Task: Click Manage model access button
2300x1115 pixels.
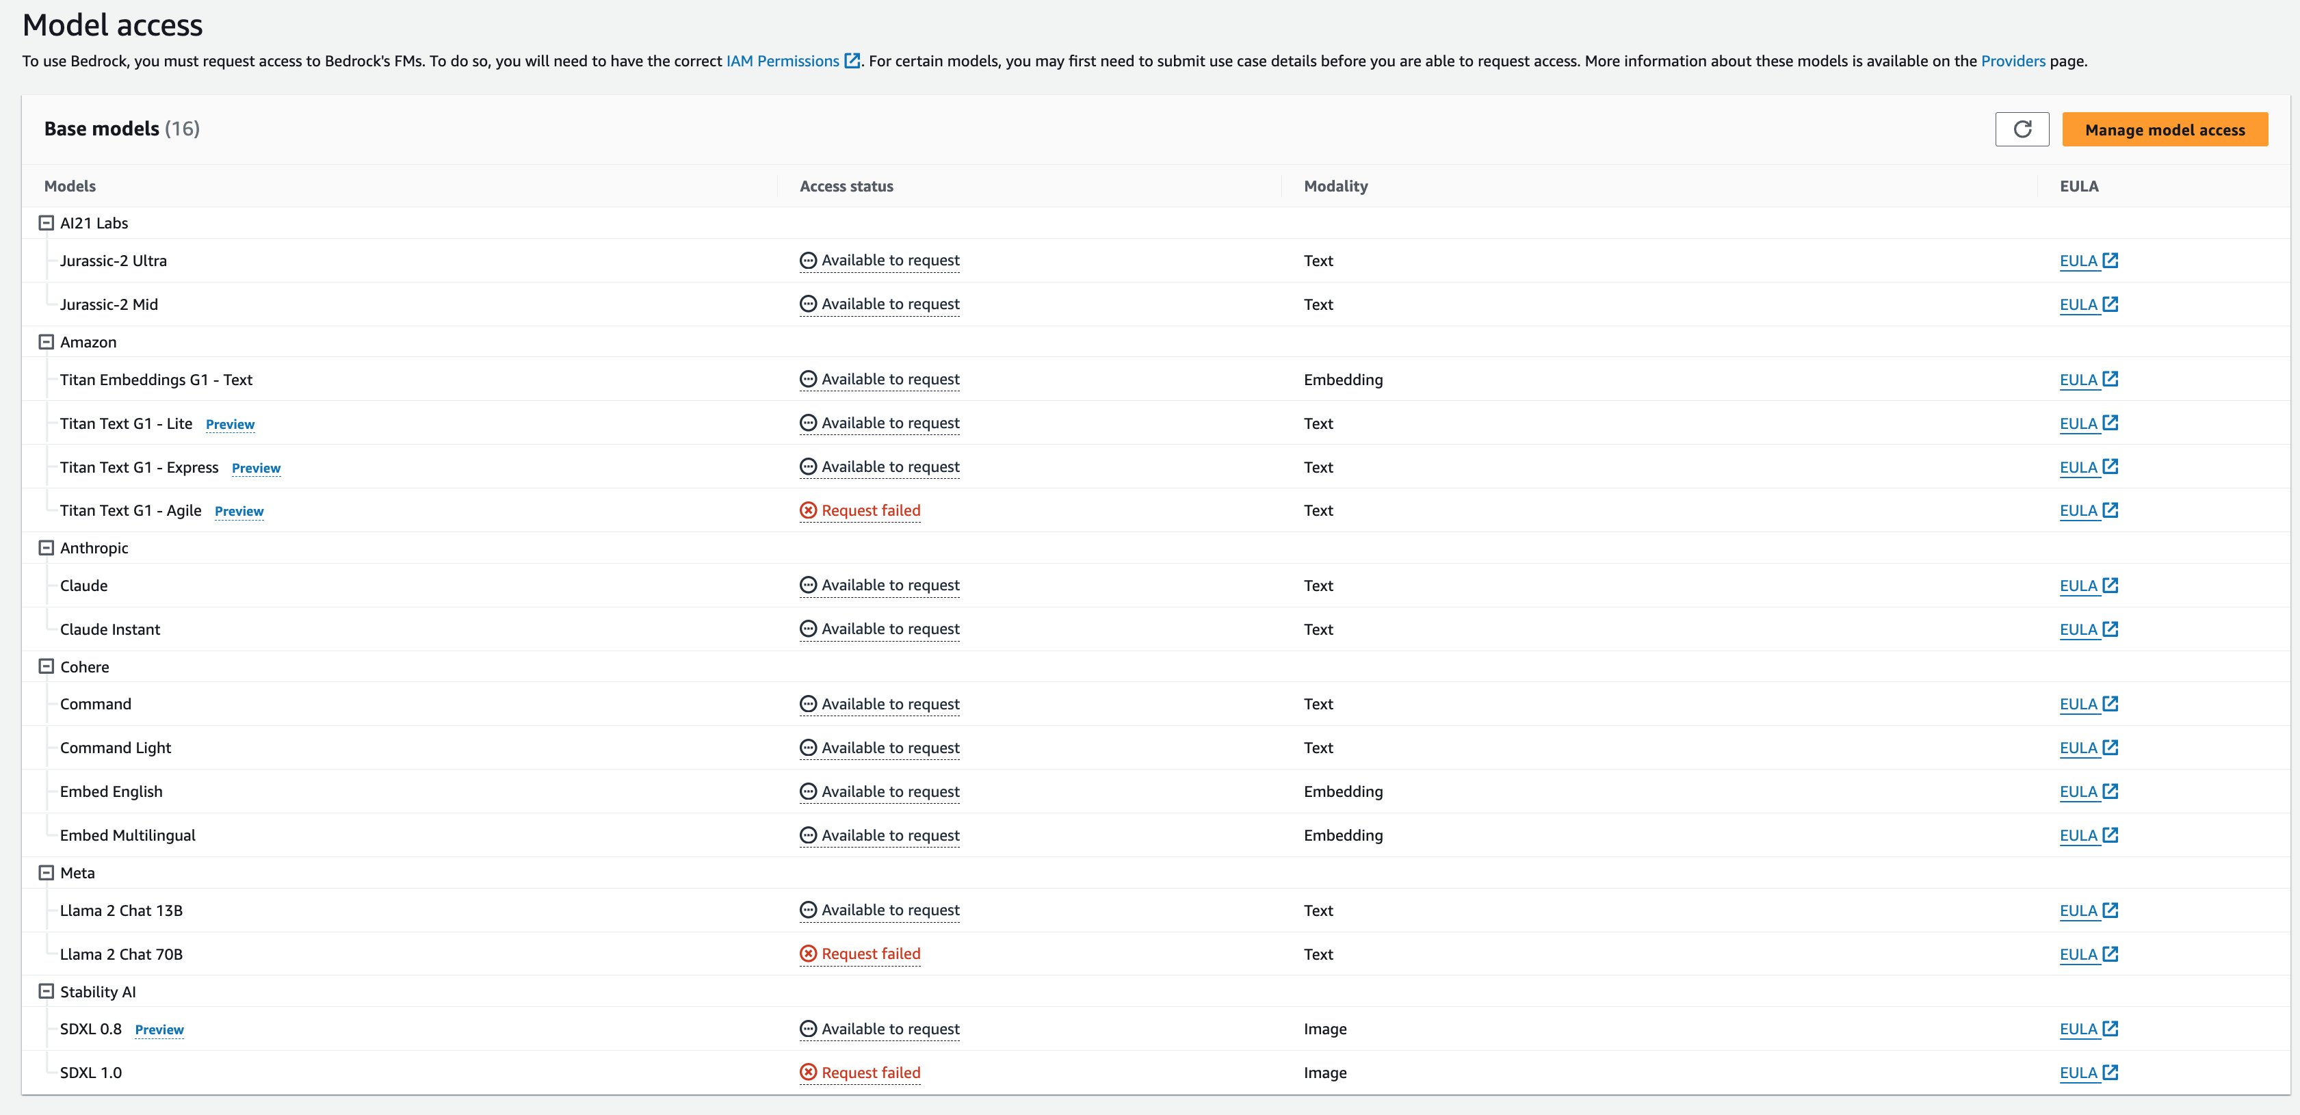Action: [x=2165, y=129]
